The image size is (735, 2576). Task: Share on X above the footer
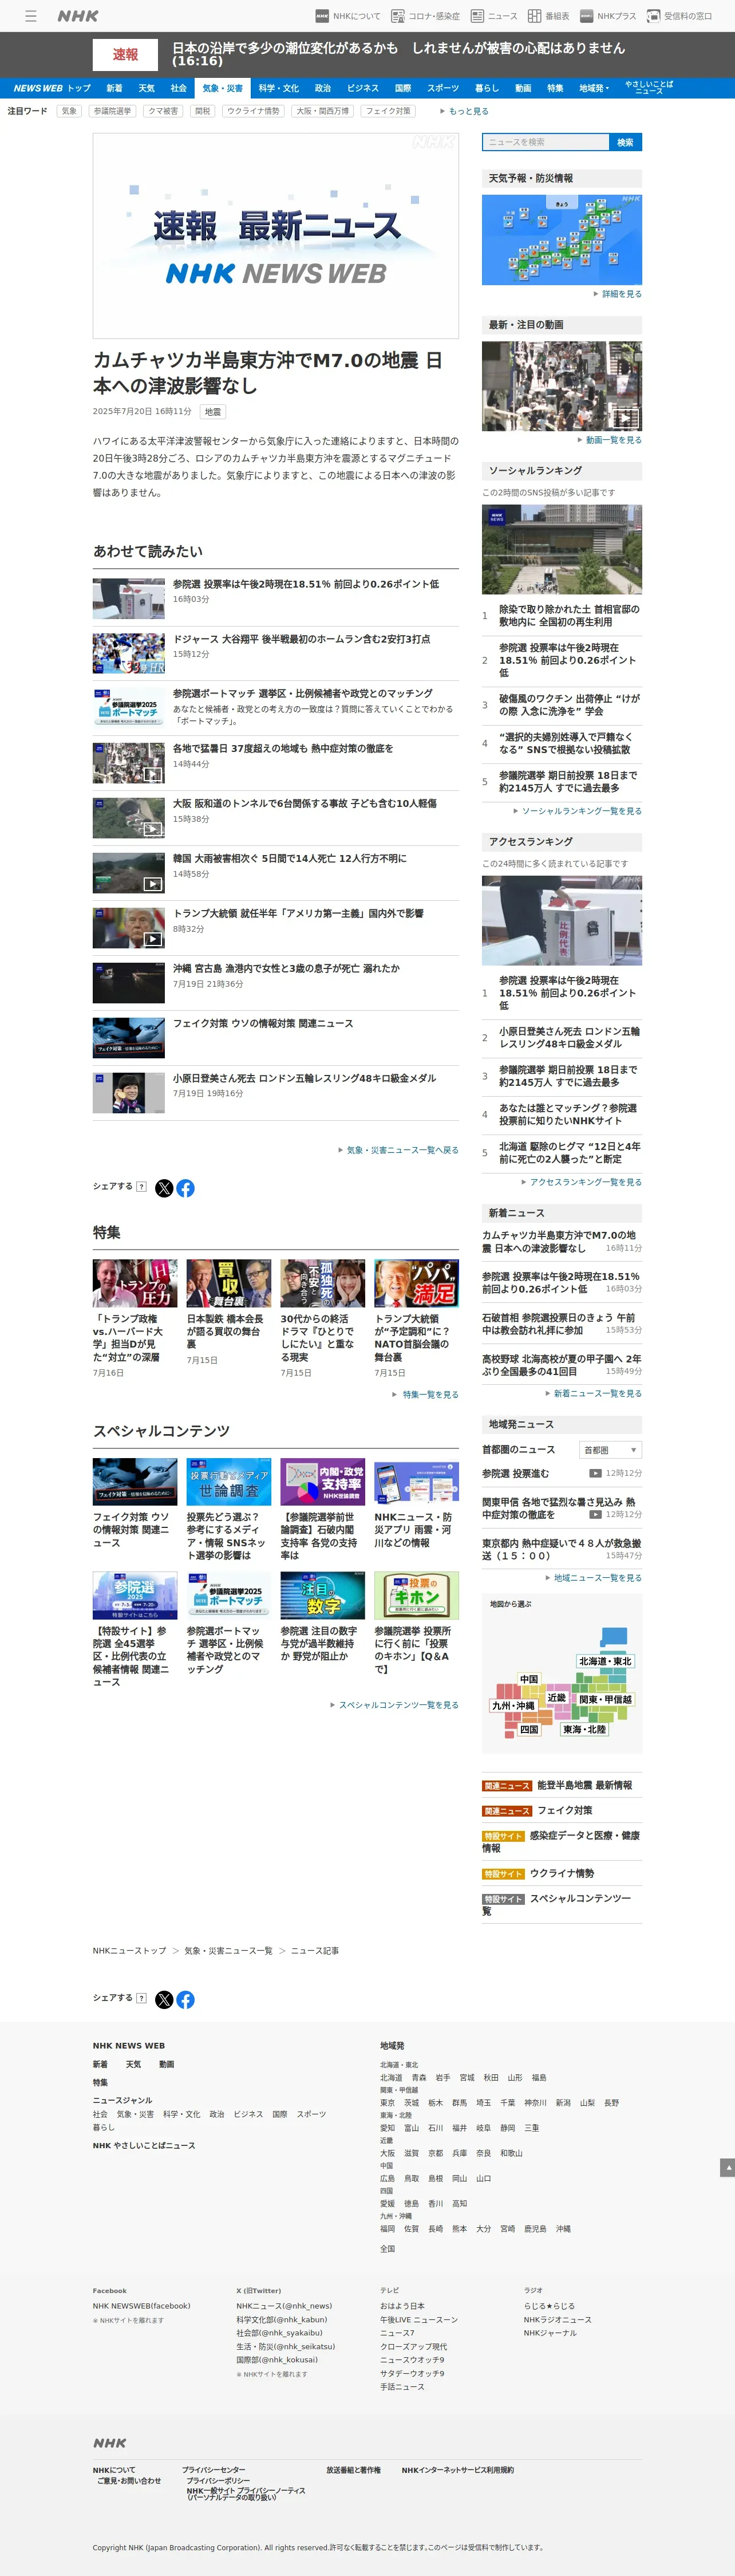tap(164, 2000)
